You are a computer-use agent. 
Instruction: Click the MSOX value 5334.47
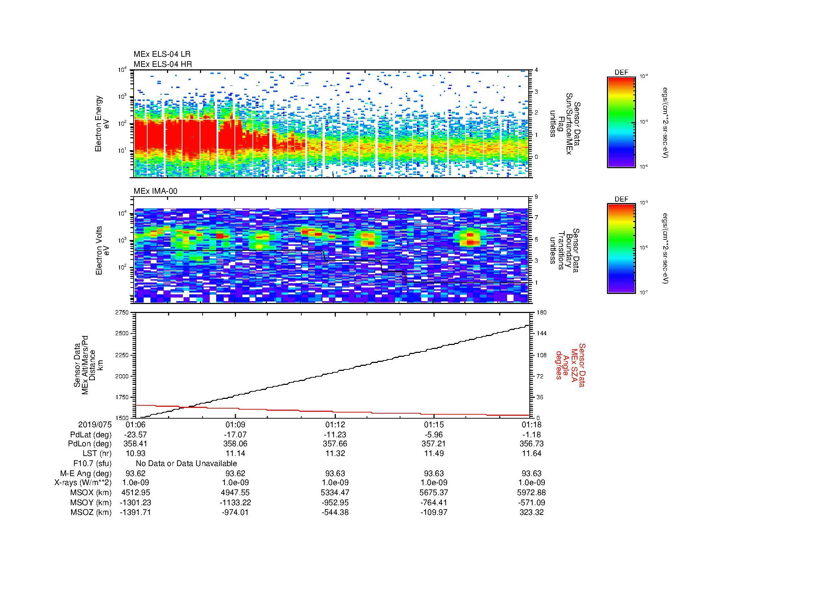click(x=335, y=493)
